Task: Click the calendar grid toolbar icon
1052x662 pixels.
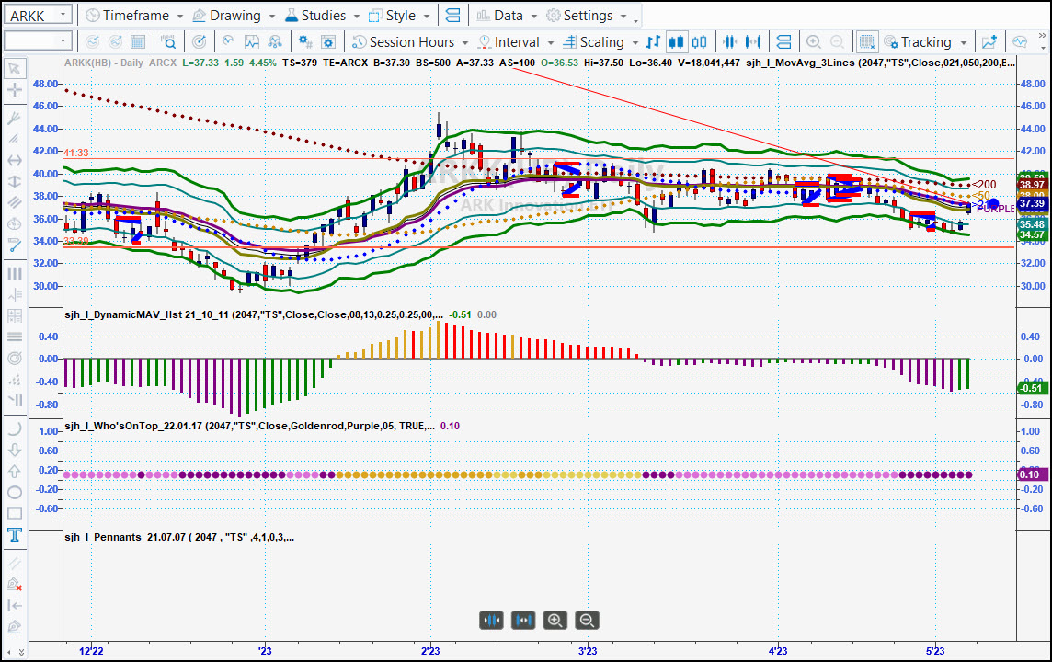Action: coord(138,41)
